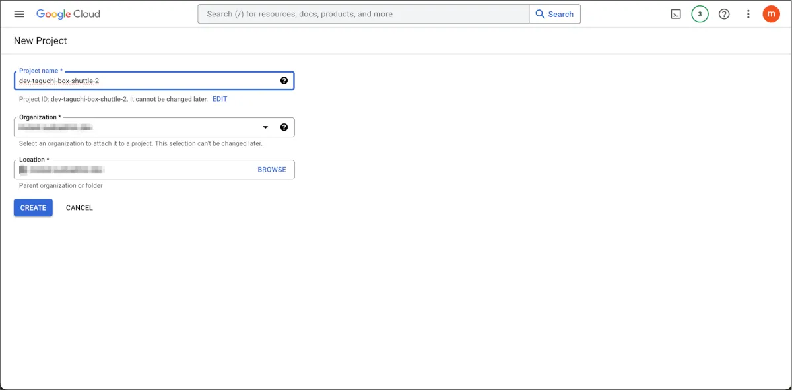
Task: Click the magnifier Search button
Action: [554, 14]
